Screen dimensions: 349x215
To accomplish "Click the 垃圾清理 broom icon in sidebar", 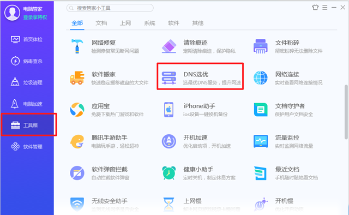I will click(15, 82).
